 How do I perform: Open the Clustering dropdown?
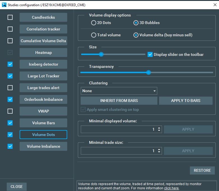pos(119,91)
